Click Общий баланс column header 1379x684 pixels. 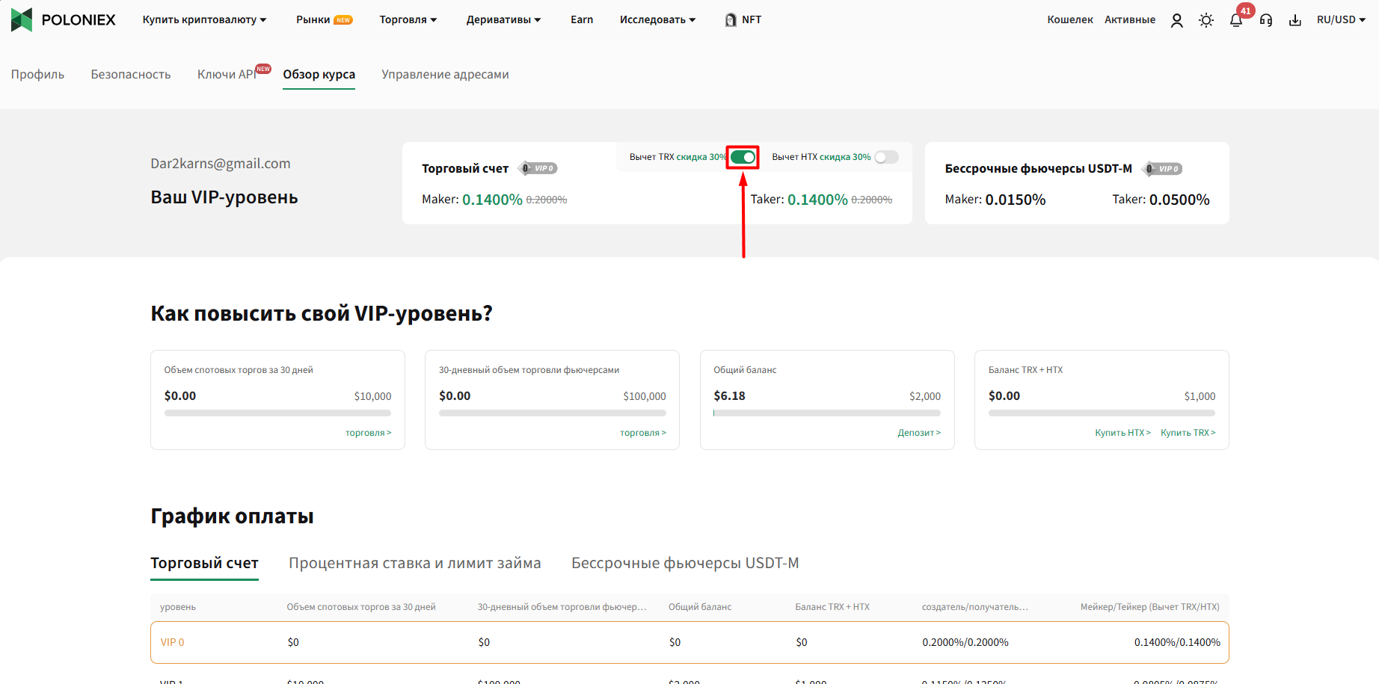coord(700,607)
